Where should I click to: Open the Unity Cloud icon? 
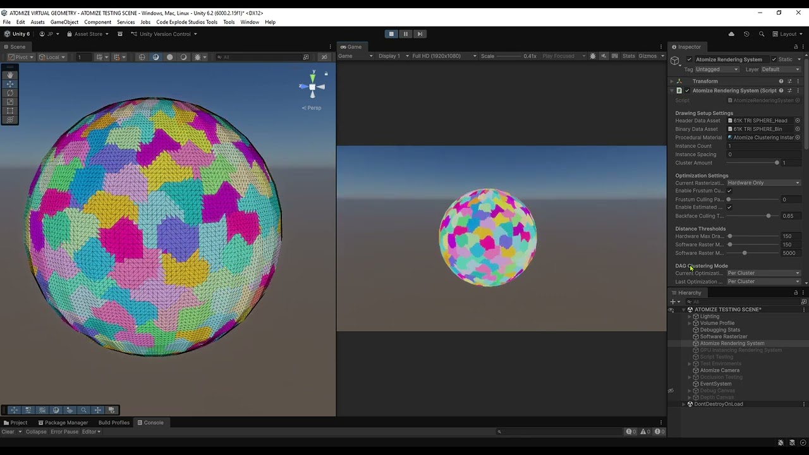click(731, 34)
